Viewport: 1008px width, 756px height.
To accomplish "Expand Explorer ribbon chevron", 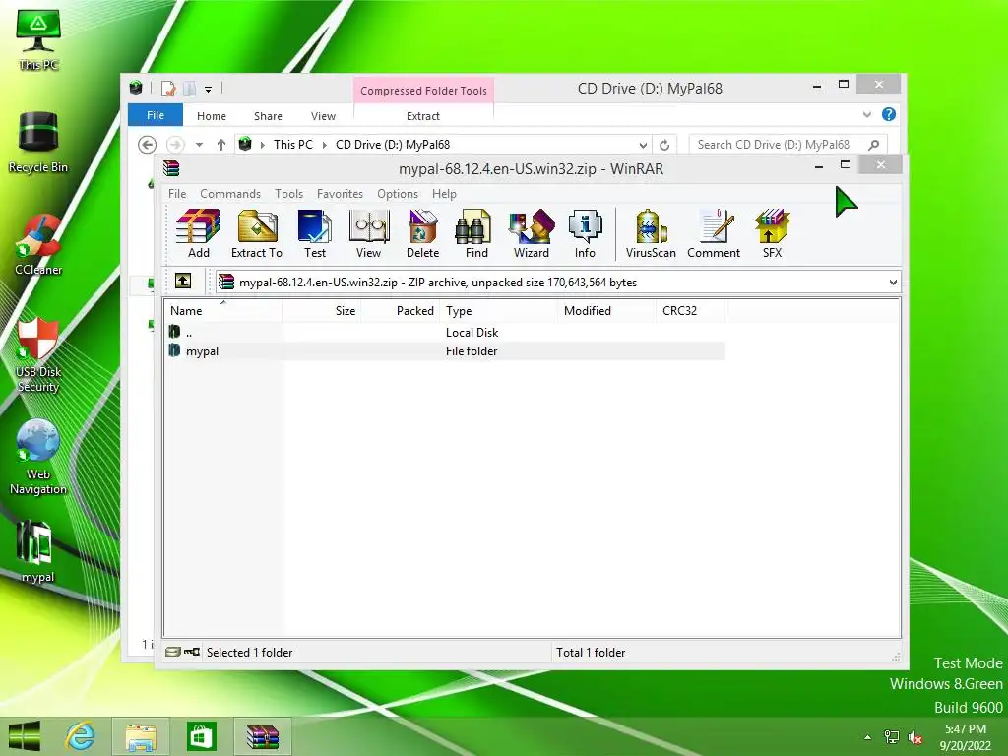I will [866, 114].
